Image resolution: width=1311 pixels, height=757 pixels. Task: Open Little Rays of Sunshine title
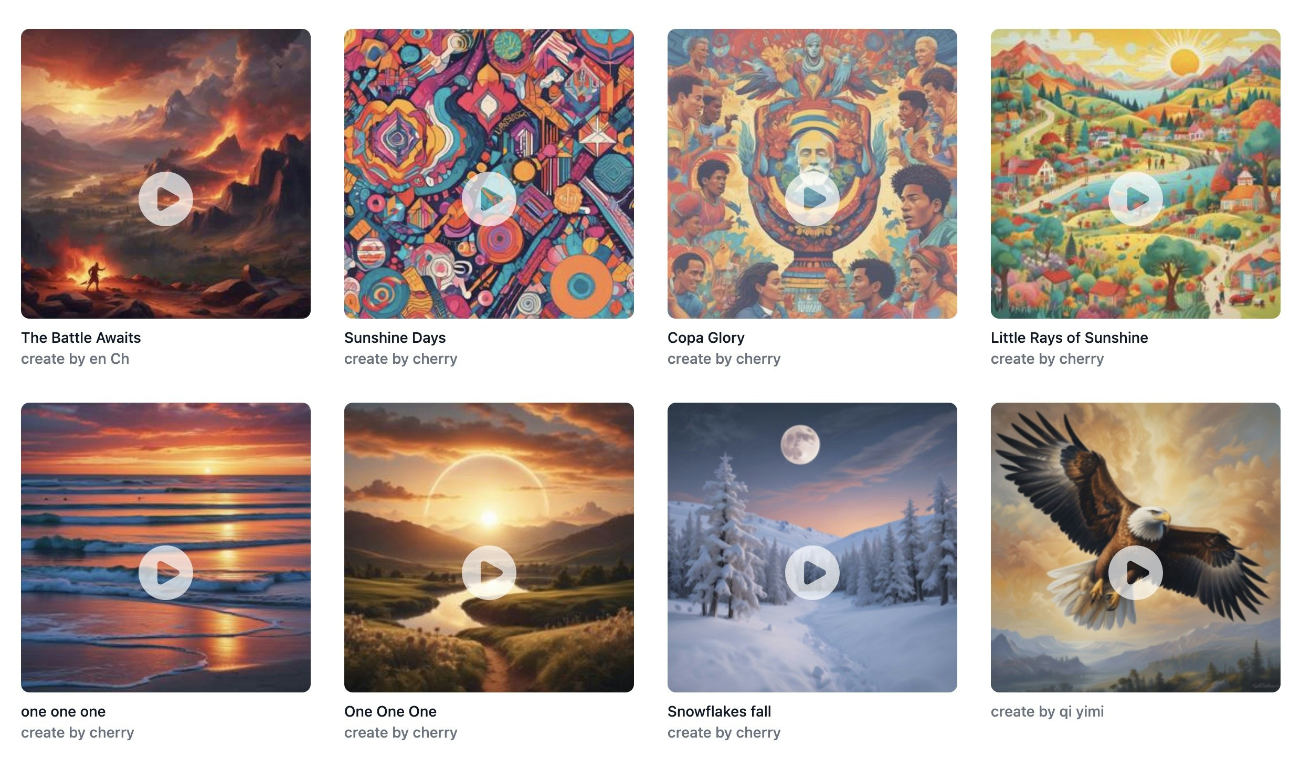[x=1069, y=338]
